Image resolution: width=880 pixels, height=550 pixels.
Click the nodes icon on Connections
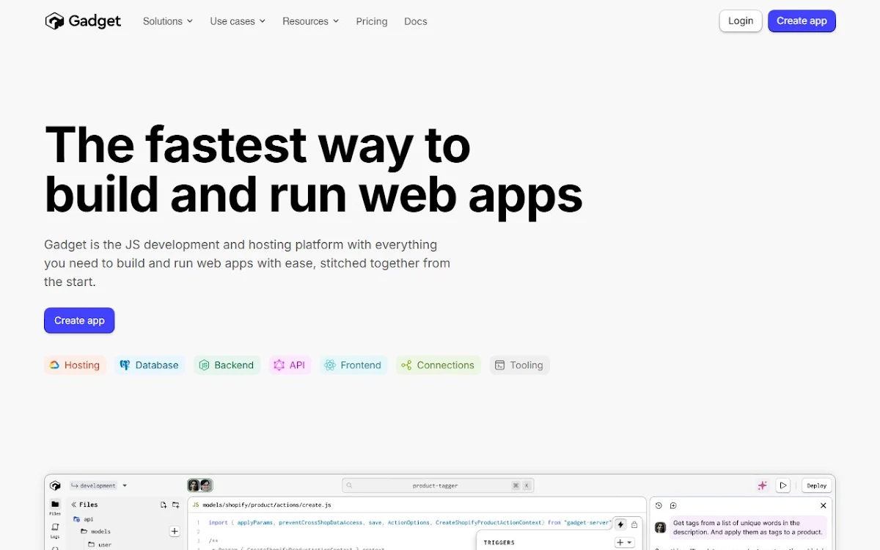406,365
